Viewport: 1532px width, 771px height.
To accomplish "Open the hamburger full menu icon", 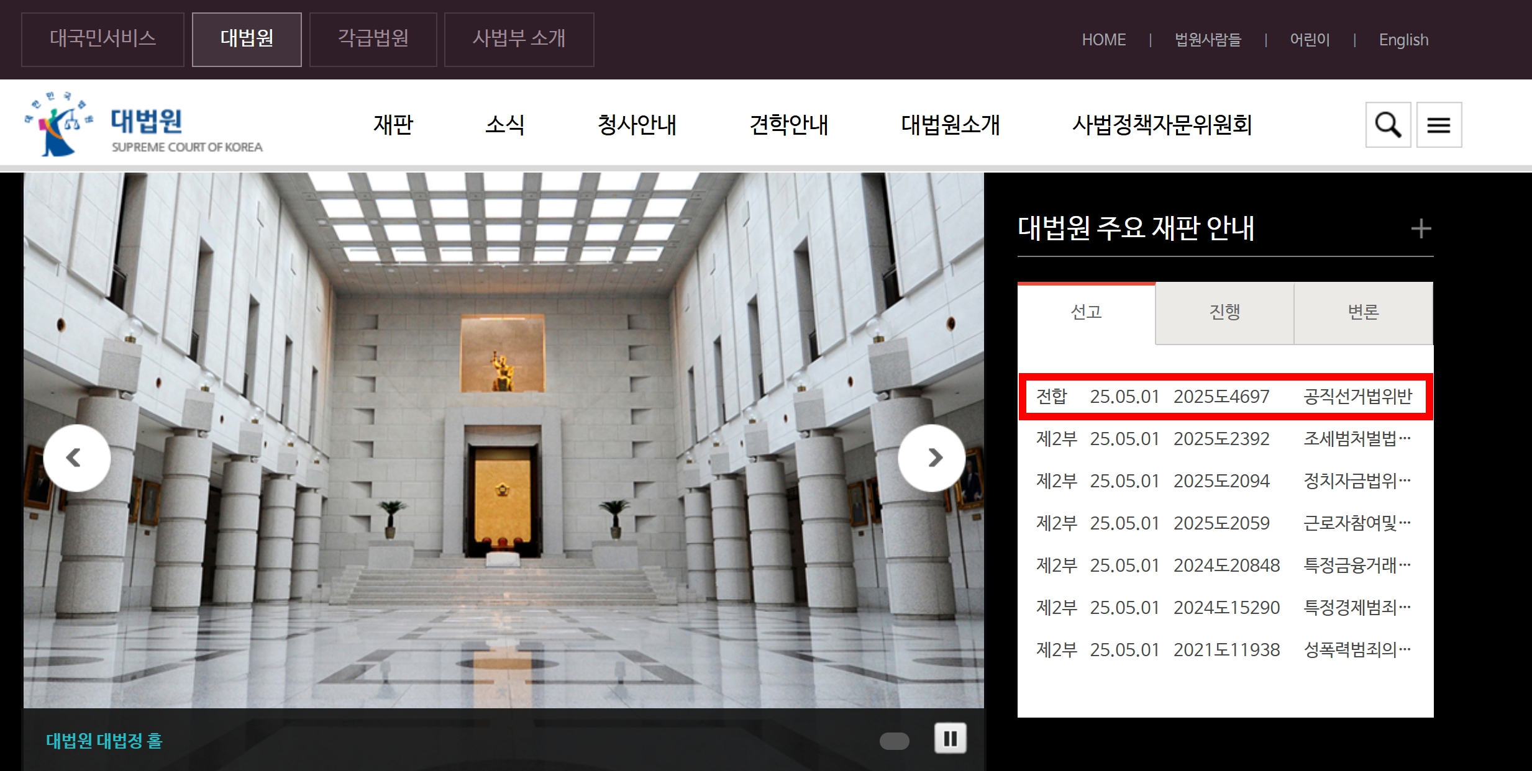I will [x=1439, y=125].
